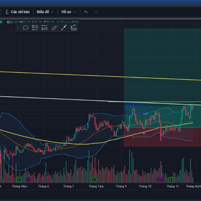201x201 pixels.
Task: Grab the floating drawing toolbar's dotted handle
Action: point(18,28)
